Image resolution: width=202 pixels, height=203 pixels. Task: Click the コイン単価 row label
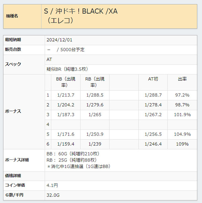pyautogui.click(x=15, y=185)
